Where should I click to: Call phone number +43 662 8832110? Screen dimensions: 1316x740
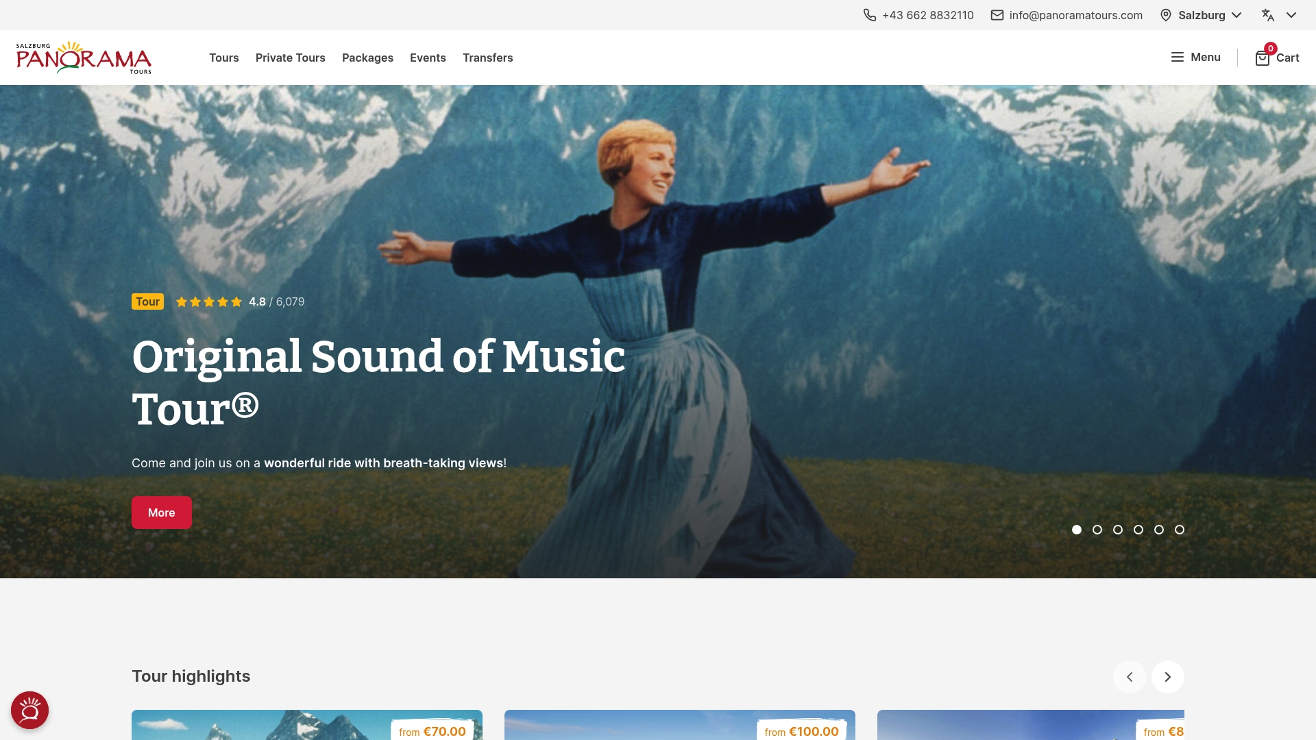(928, 15)
